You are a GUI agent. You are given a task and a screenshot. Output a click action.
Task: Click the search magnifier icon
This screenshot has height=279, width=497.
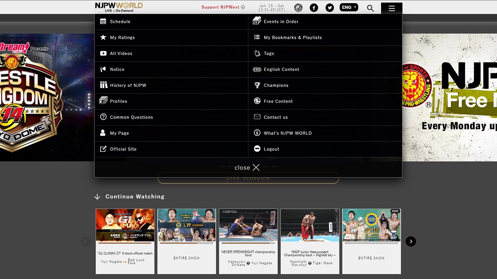370,8
